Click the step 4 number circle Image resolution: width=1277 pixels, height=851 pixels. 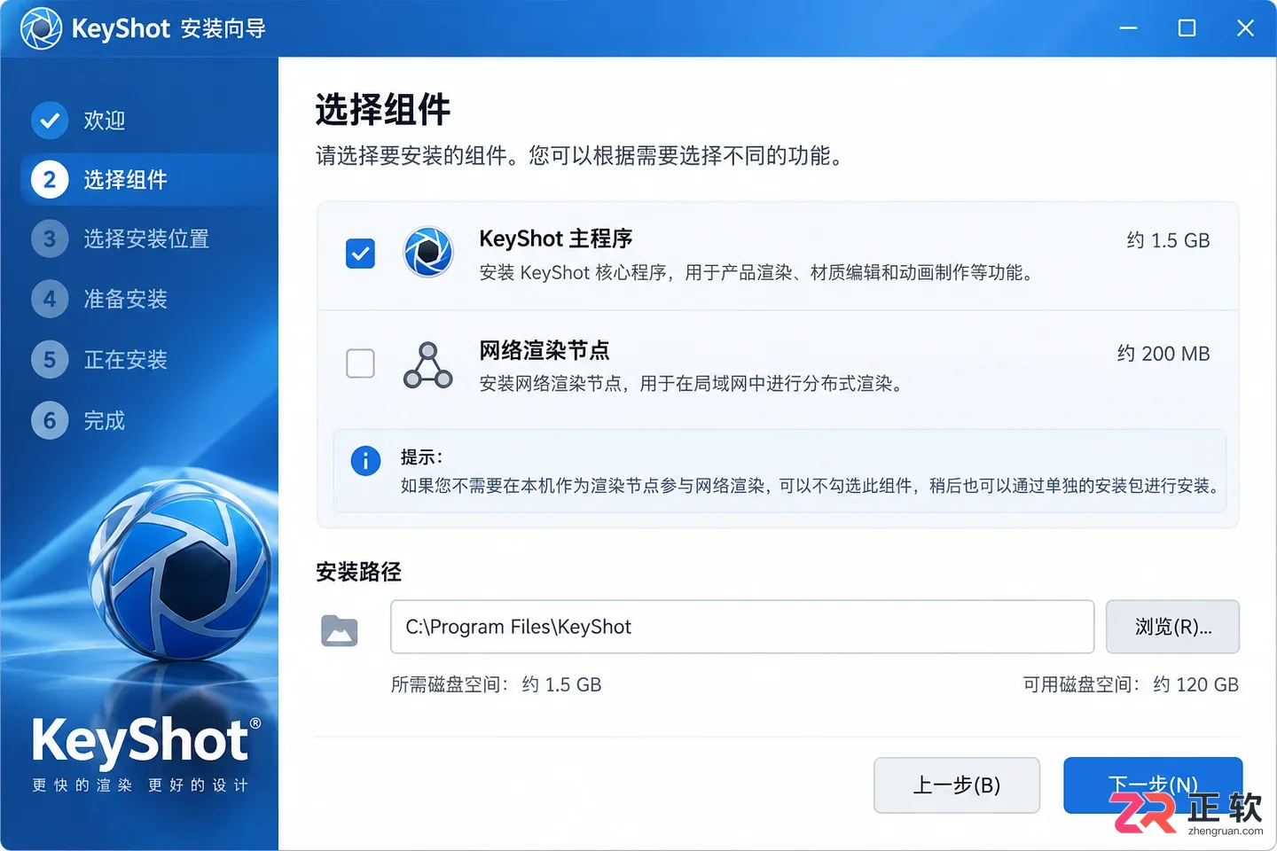(50, 300)
